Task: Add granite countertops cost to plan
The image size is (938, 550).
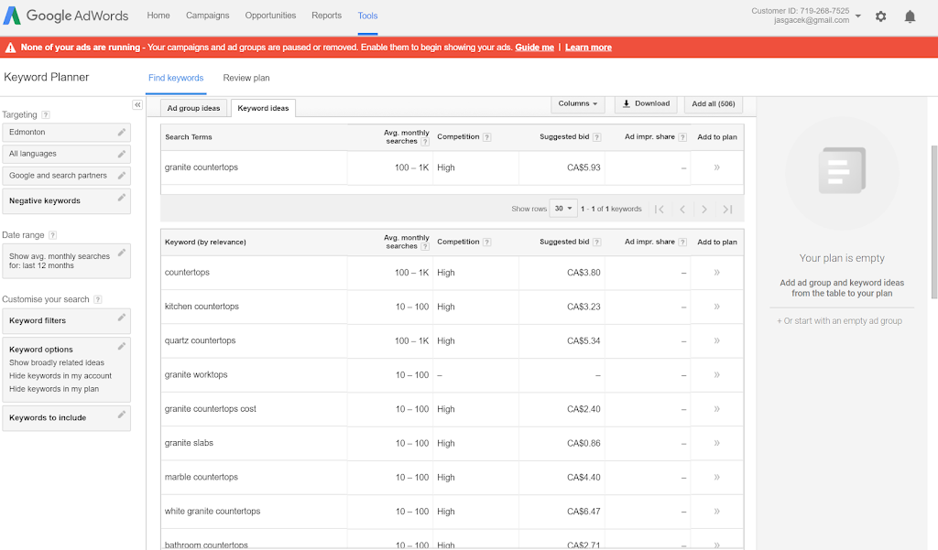Action: click(x=716, y=409)
